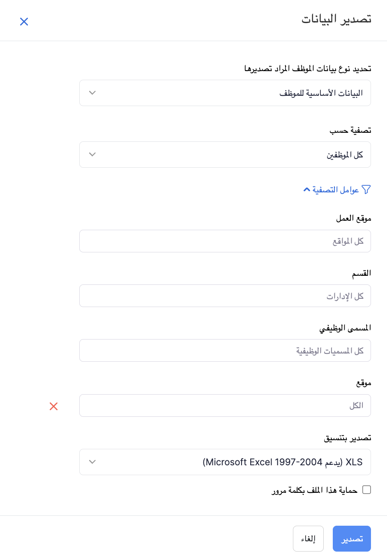Viewport: 387px width, 559px height.
Task: Close the export data dialog with X
Action: coord(24,22)
